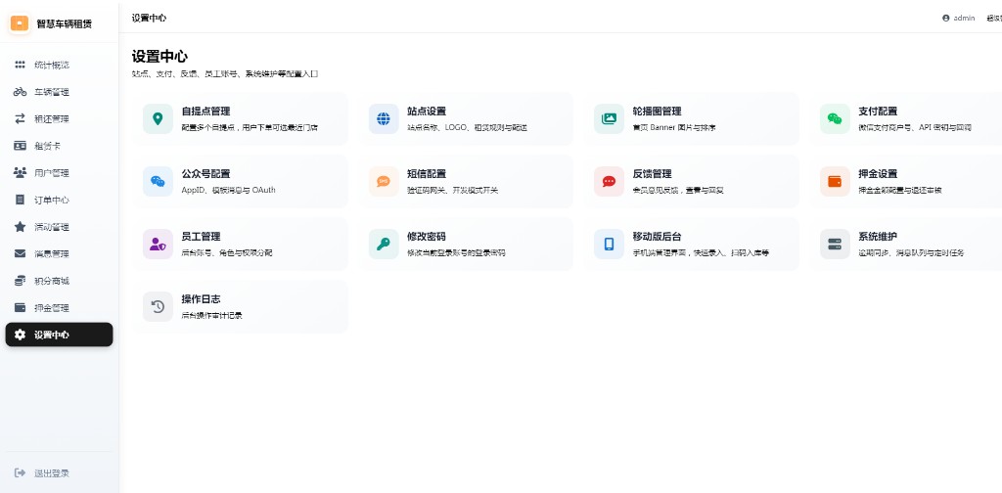Open 修改密码 key icon card
This screenshot has width=1002, height=493.
tap(466, 244)
